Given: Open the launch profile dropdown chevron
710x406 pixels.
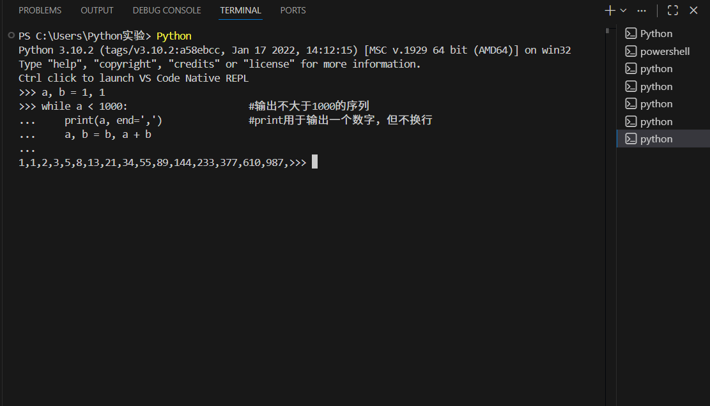Looking at the screenshot, I should click(623, 10).
